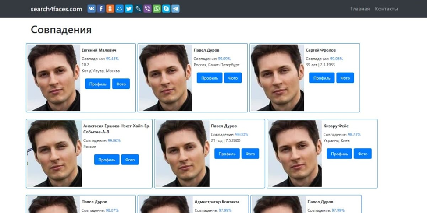
Task: Open Профиль for Сергей Фролов
Action: pyautogui.click(x=322, y=78)
